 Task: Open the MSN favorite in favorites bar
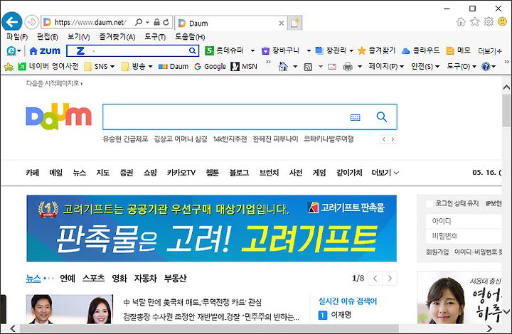pos(244,66)
